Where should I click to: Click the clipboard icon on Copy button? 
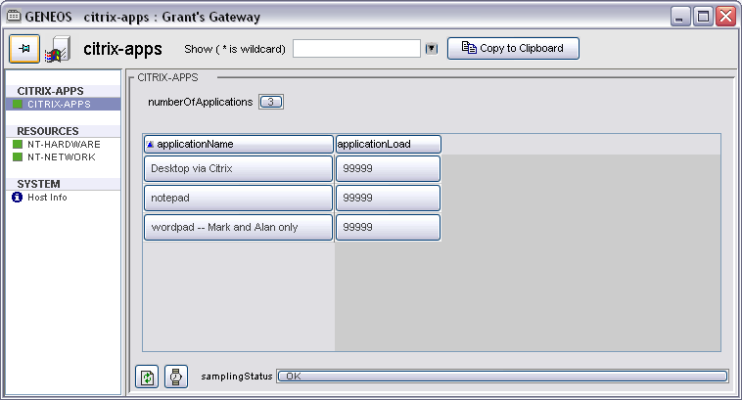(469, 48)
